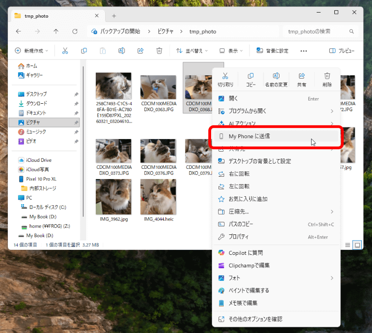Open the 表示 view dropdown
Image resolution: width=372 pixels, height=333 pixels.
(231, 51)
